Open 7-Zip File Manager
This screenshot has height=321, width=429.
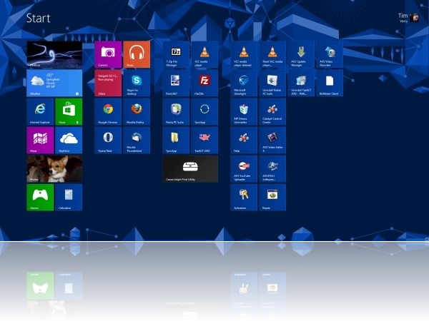click(176, 55)
